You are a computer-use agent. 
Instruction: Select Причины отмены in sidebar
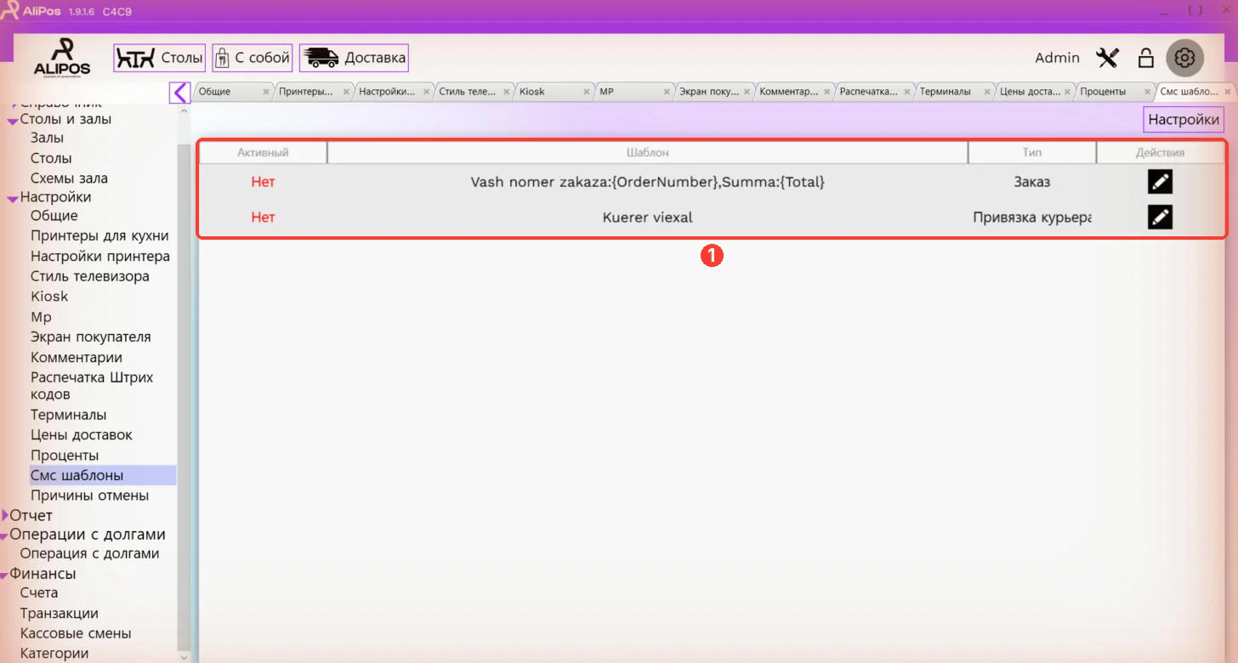pyautogui.click(x=89, y=496)
